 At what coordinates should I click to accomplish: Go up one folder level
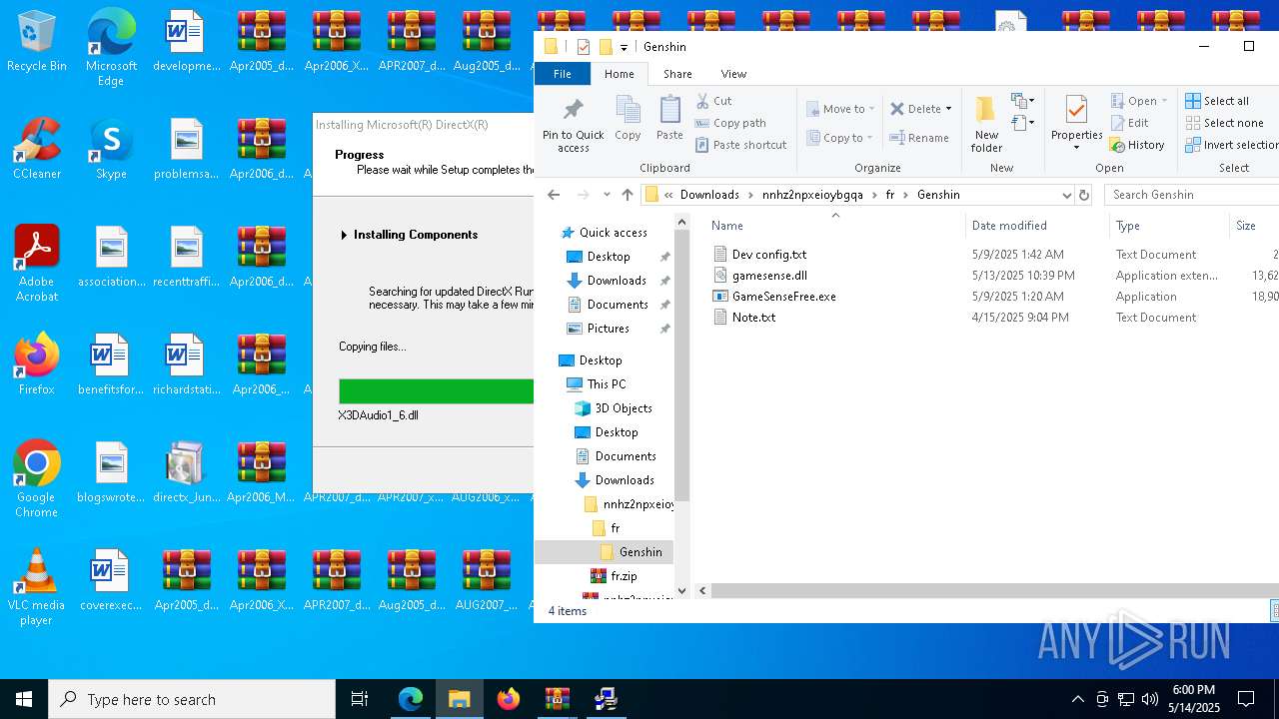tap(628, 195)
